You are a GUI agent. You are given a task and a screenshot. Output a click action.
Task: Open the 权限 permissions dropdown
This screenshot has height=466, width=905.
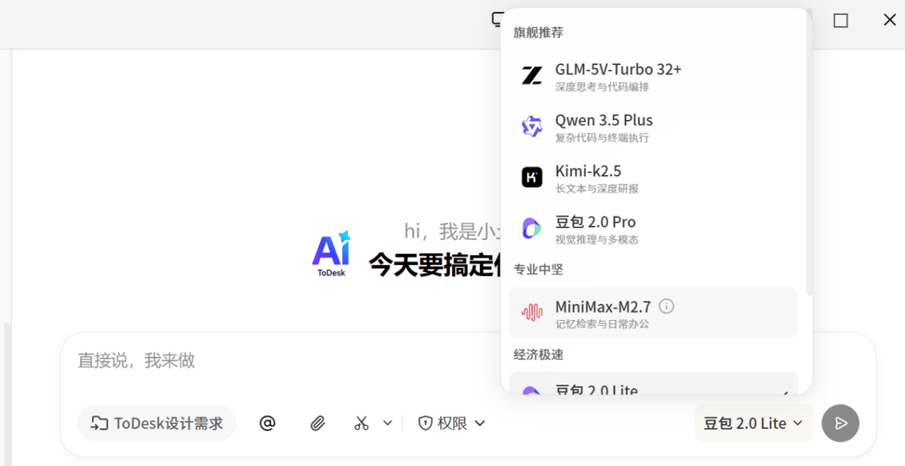pyautogui.click(x=451, y=423)
